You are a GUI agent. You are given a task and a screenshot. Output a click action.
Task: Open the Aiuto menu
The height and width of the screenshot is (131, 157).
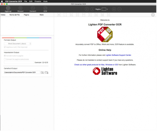tap(45, 1)
